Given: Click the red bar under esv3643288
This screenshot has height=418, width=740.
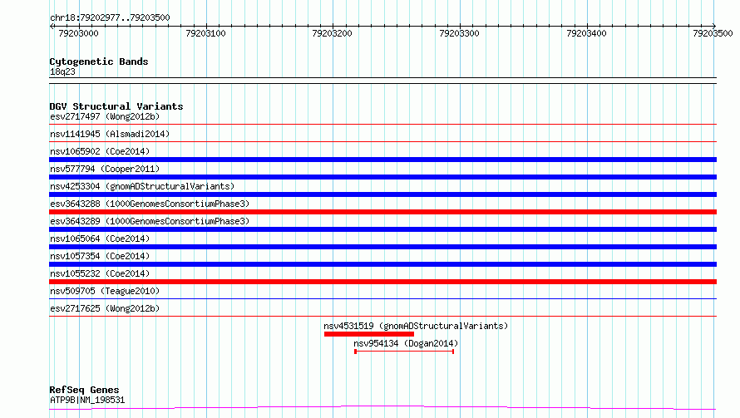Looking at the screenshot, I should [x=382, y=212].
